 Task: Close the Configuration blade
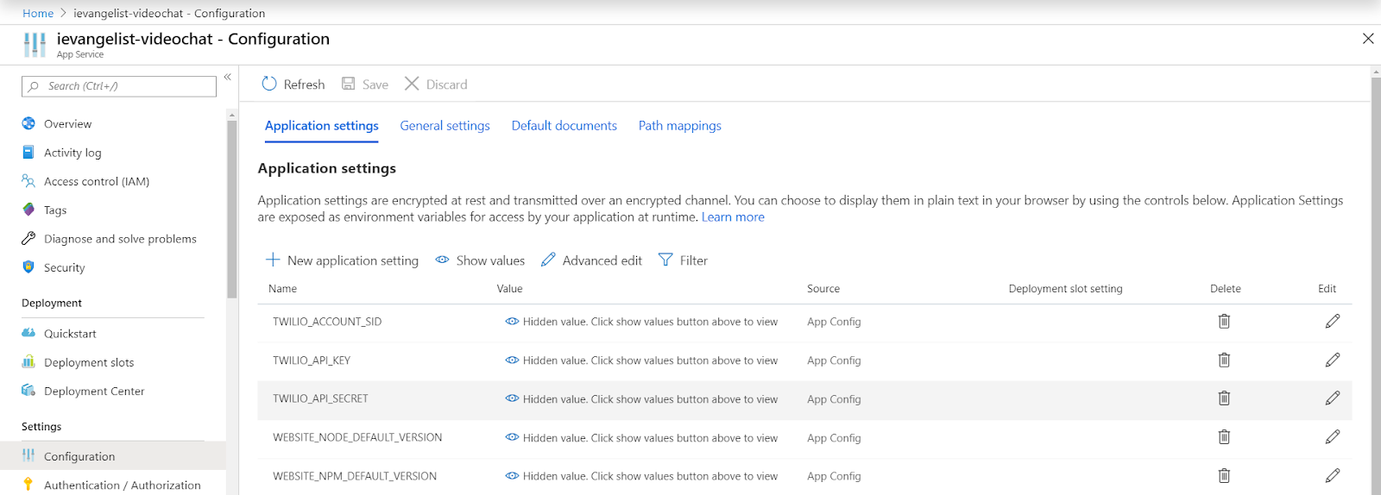(1368, 39)
